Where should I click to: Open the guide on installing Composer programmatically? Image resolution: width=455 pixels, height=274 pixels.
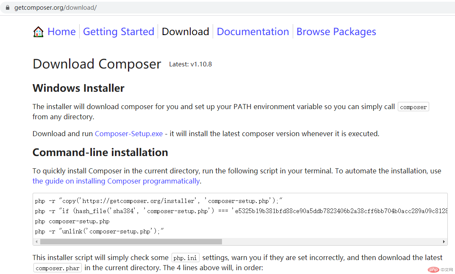tap(116, 181)
